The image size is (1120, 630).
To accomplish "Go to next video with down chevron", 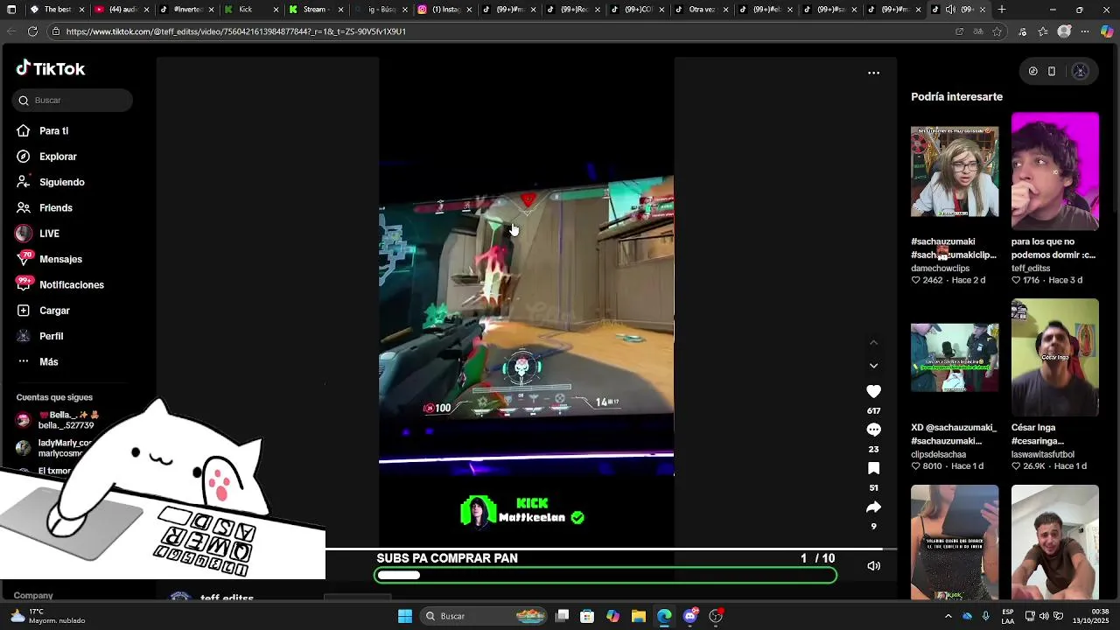I will click(x=873, y=366).
